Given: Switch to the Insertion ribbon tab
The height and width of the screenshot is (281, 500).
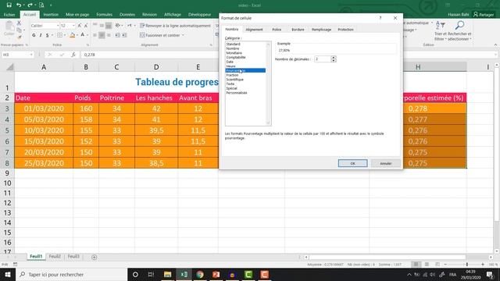Looking at the screenshot, I should pyautogui.click(x=51, y=15).
